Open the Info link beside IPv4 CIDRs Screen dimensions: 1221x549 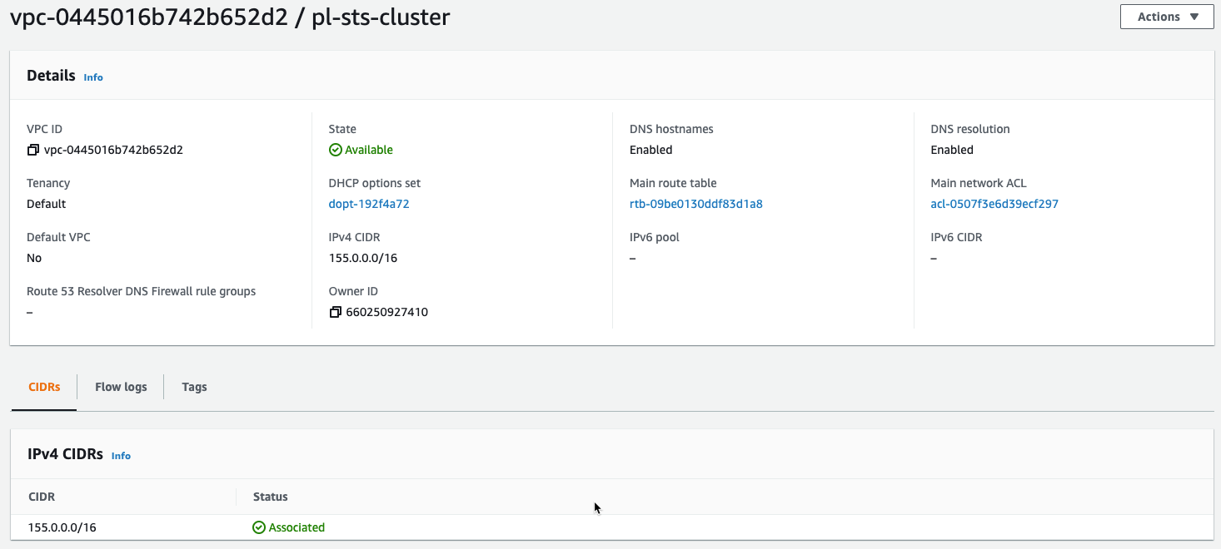[x=121, y=456]
